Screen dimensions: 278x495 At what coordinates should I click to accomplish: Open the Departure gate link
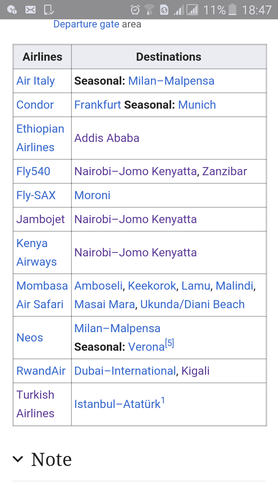click(86, 24)
